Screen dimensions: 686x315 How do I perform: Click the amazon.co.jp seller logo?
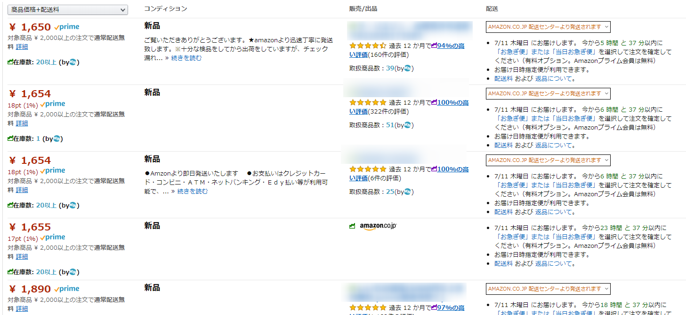(378, 226)
